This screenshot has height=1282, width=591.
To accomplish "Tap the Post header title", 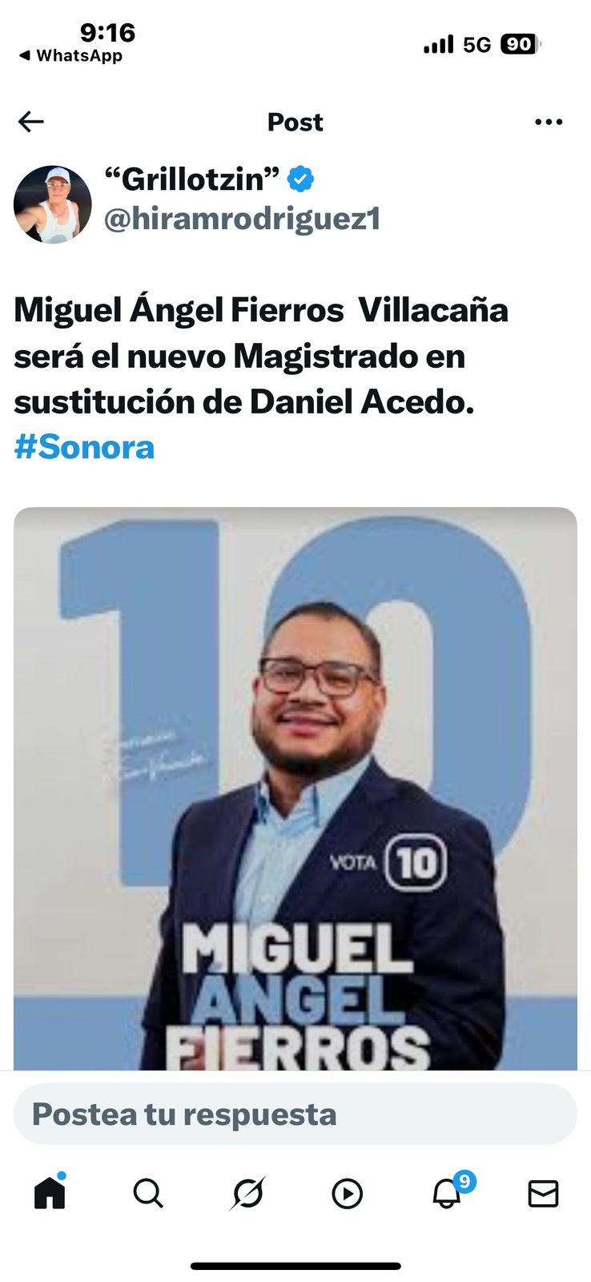I will (x=295, y=122).
